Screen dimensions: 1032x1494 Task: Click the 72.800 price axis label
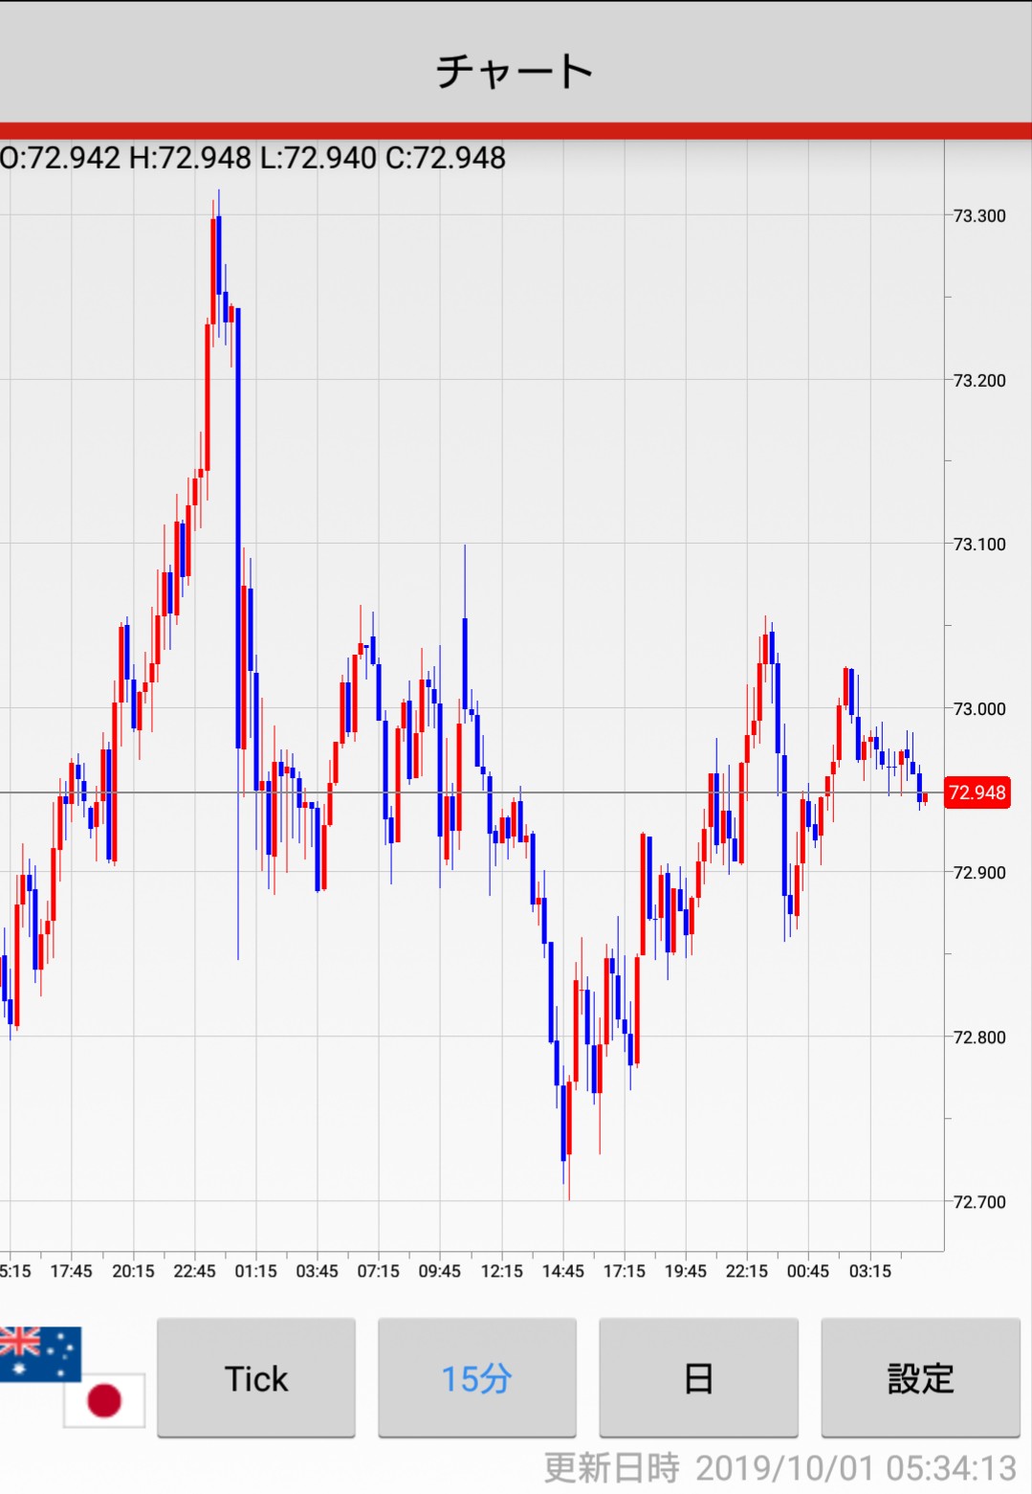click(979, 1037)
